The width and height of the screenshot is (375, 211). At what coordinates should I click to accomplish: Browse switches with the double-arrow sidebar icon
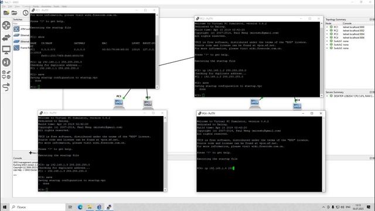(6, 38)
